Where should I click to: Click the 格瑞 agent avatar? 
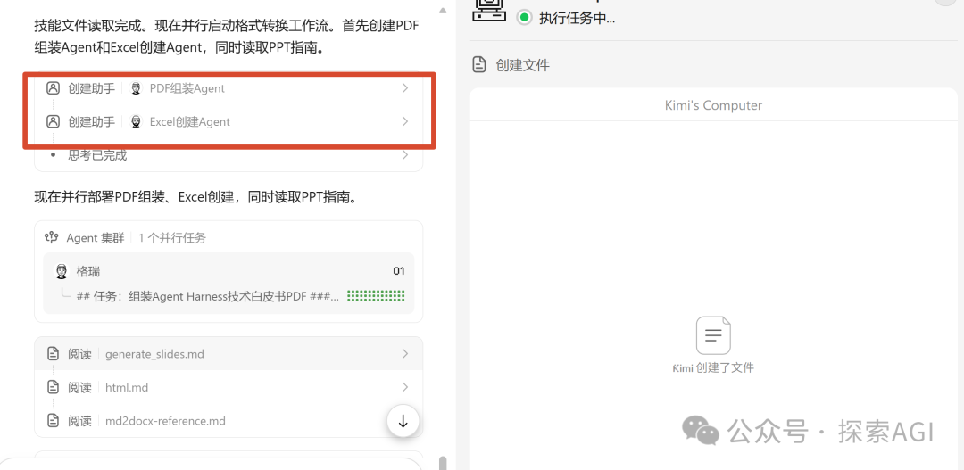click(x=62, y=271)
